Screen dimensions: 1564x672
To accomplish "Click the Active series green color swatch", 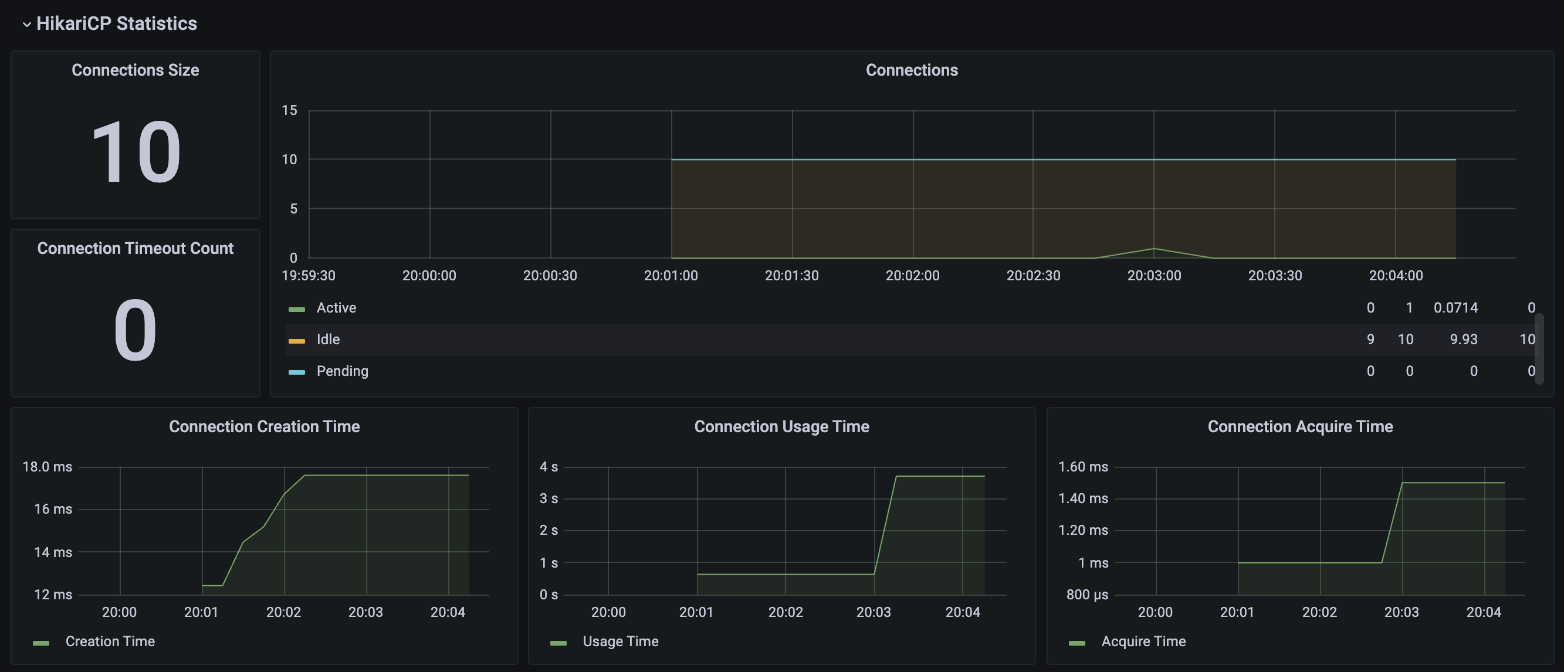I will point(296,309).
